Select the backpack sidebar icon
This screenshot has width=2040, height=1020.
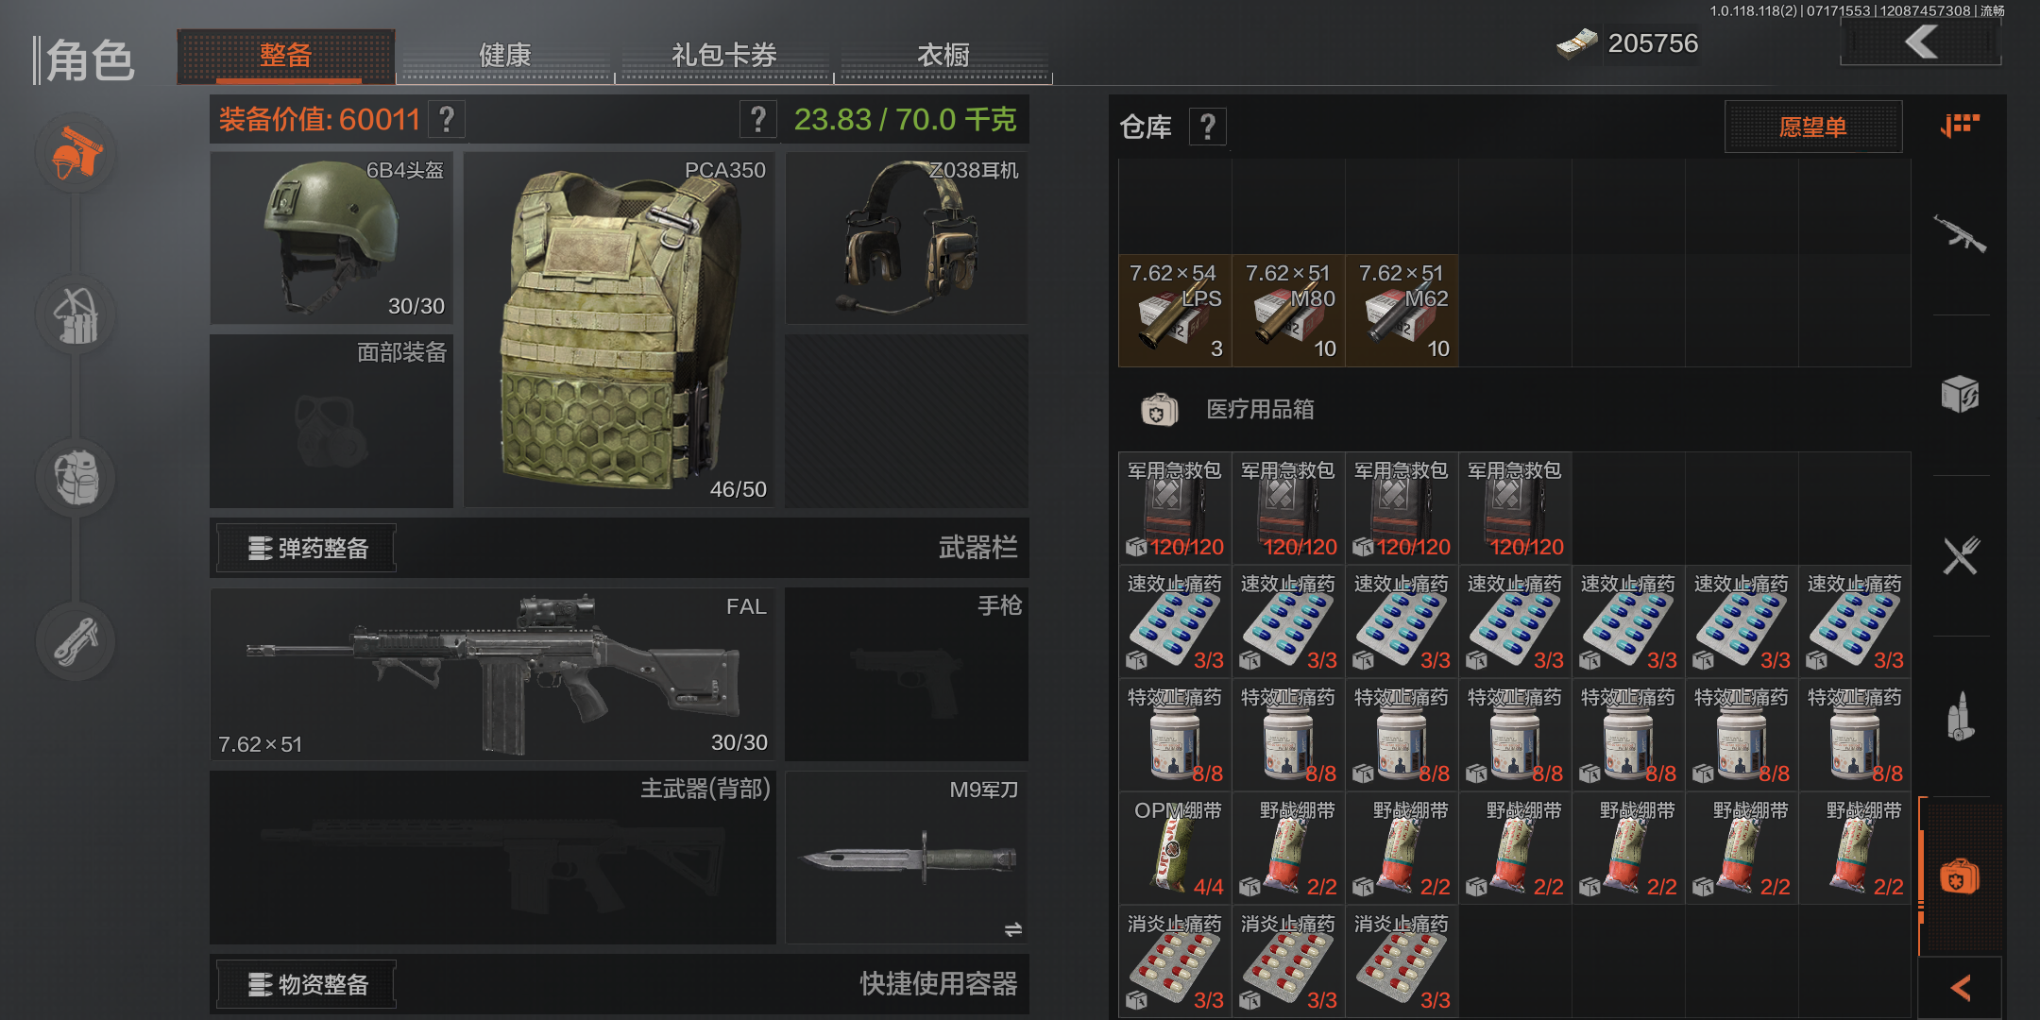76,478
